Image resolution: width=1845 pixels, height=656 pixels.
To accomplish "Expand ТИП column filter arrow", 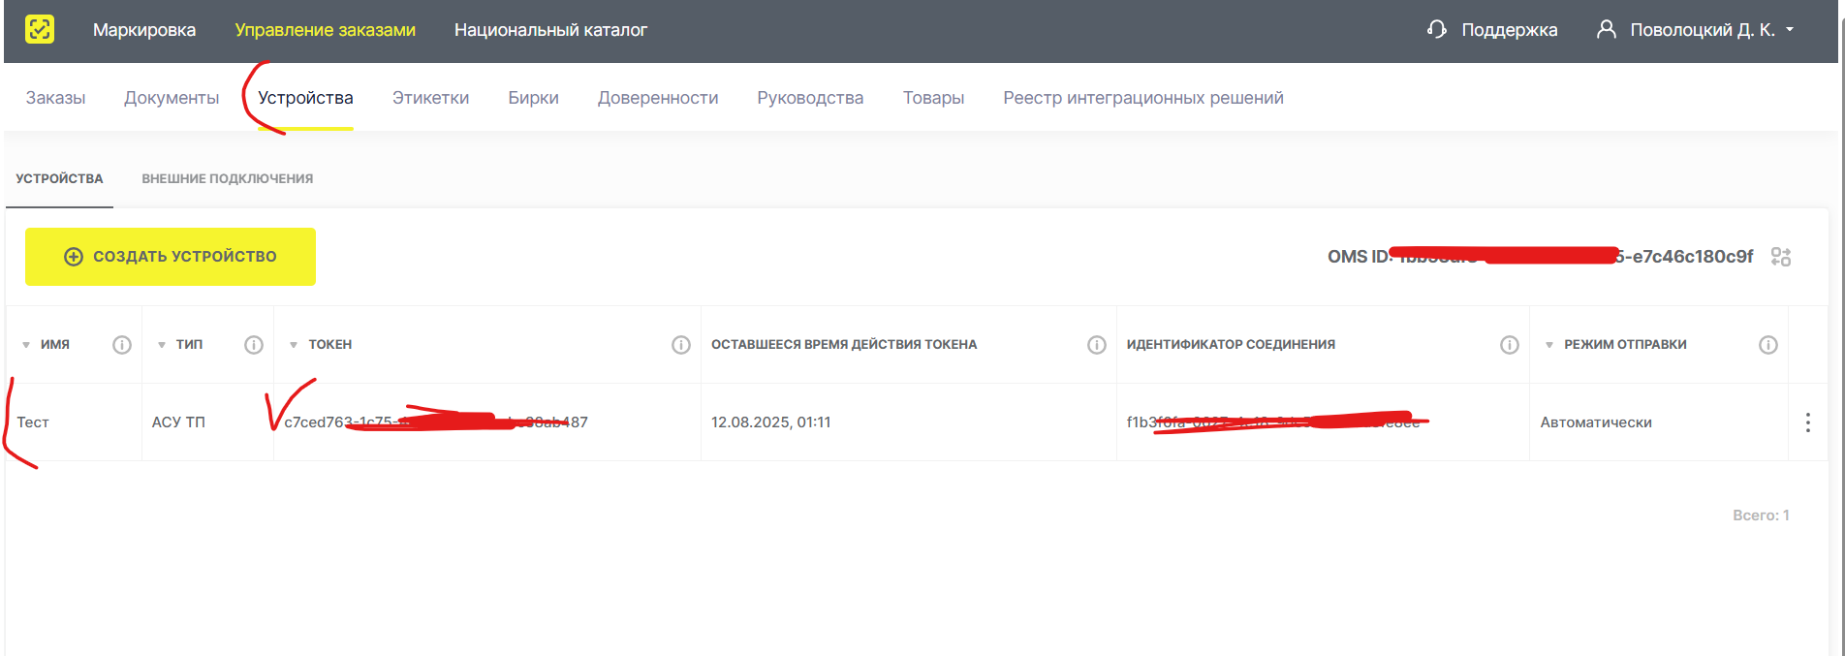I will 162,345.
